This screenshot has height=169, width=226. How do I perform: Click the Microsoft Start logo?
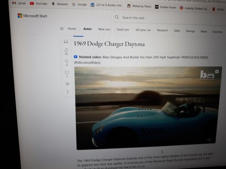point(33,16)
